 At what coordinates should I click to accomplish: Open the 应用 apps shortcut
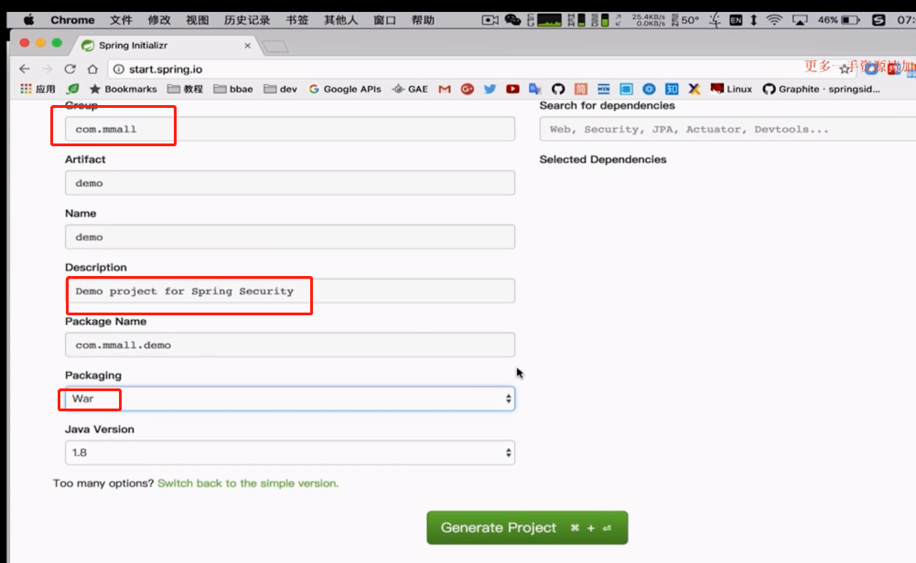[x=38, y=89]
